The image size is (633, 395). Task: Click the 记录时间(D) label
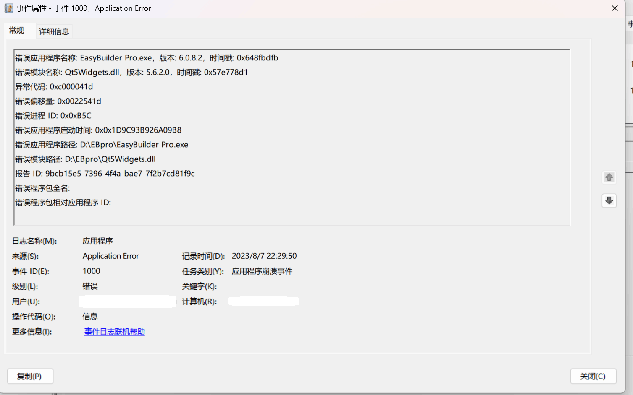tap(203, 256)
